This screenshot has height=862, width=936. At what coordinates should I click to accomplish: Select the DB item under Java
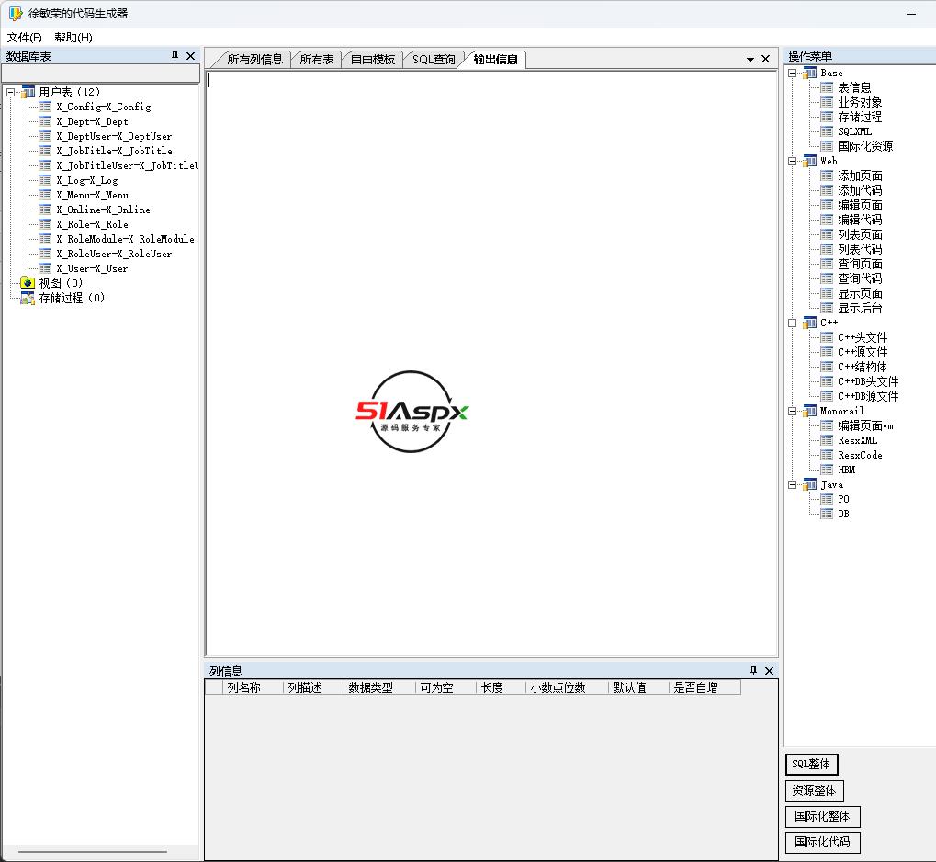(x=843, y=514)
